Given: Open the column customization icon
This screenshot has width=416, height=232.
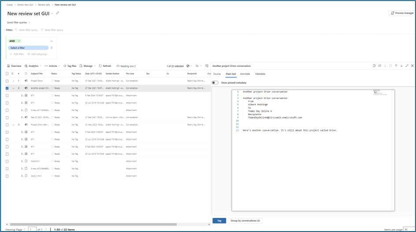Looking at the screenshot, I should 207,66.
